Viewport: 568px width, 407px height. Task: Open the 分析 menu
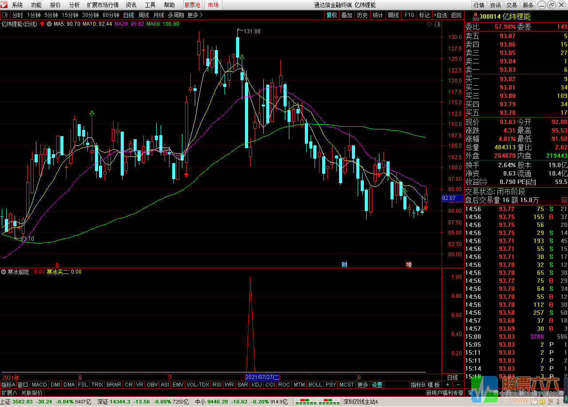(x=75, y=5)
